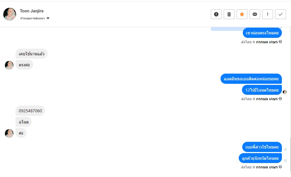Click the help icon after the bottom กรกมล เกษร
This screenshot has height=177, width=291.
pyautogui.click(x=280, y=167)
